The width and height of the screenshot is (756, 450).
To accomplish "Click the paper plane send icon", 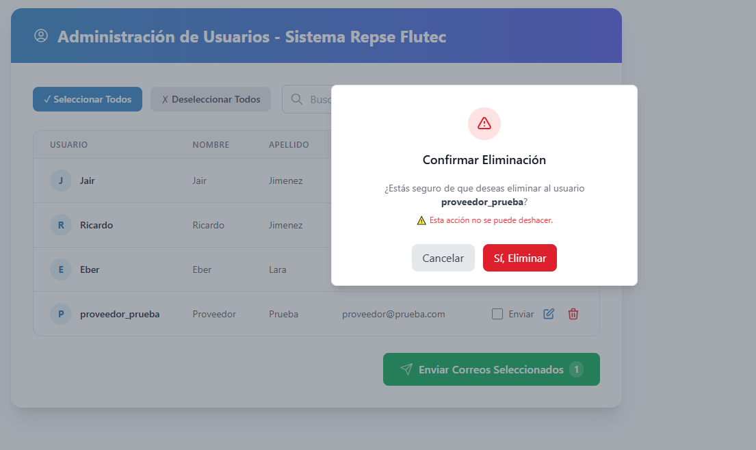I will pyautogui.click(x=406, y=369).
